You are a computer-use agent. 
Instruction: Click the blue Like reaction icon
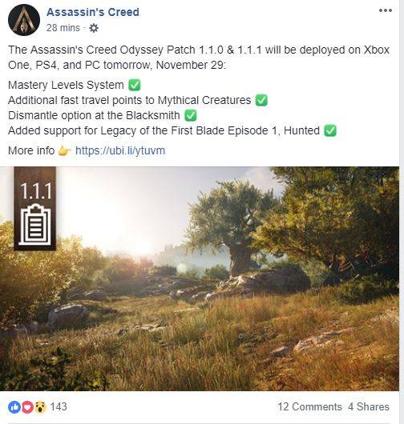(14, 407)
